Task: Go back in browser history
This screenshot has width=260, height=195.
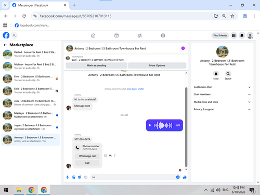Action: [x=6, y=16]
